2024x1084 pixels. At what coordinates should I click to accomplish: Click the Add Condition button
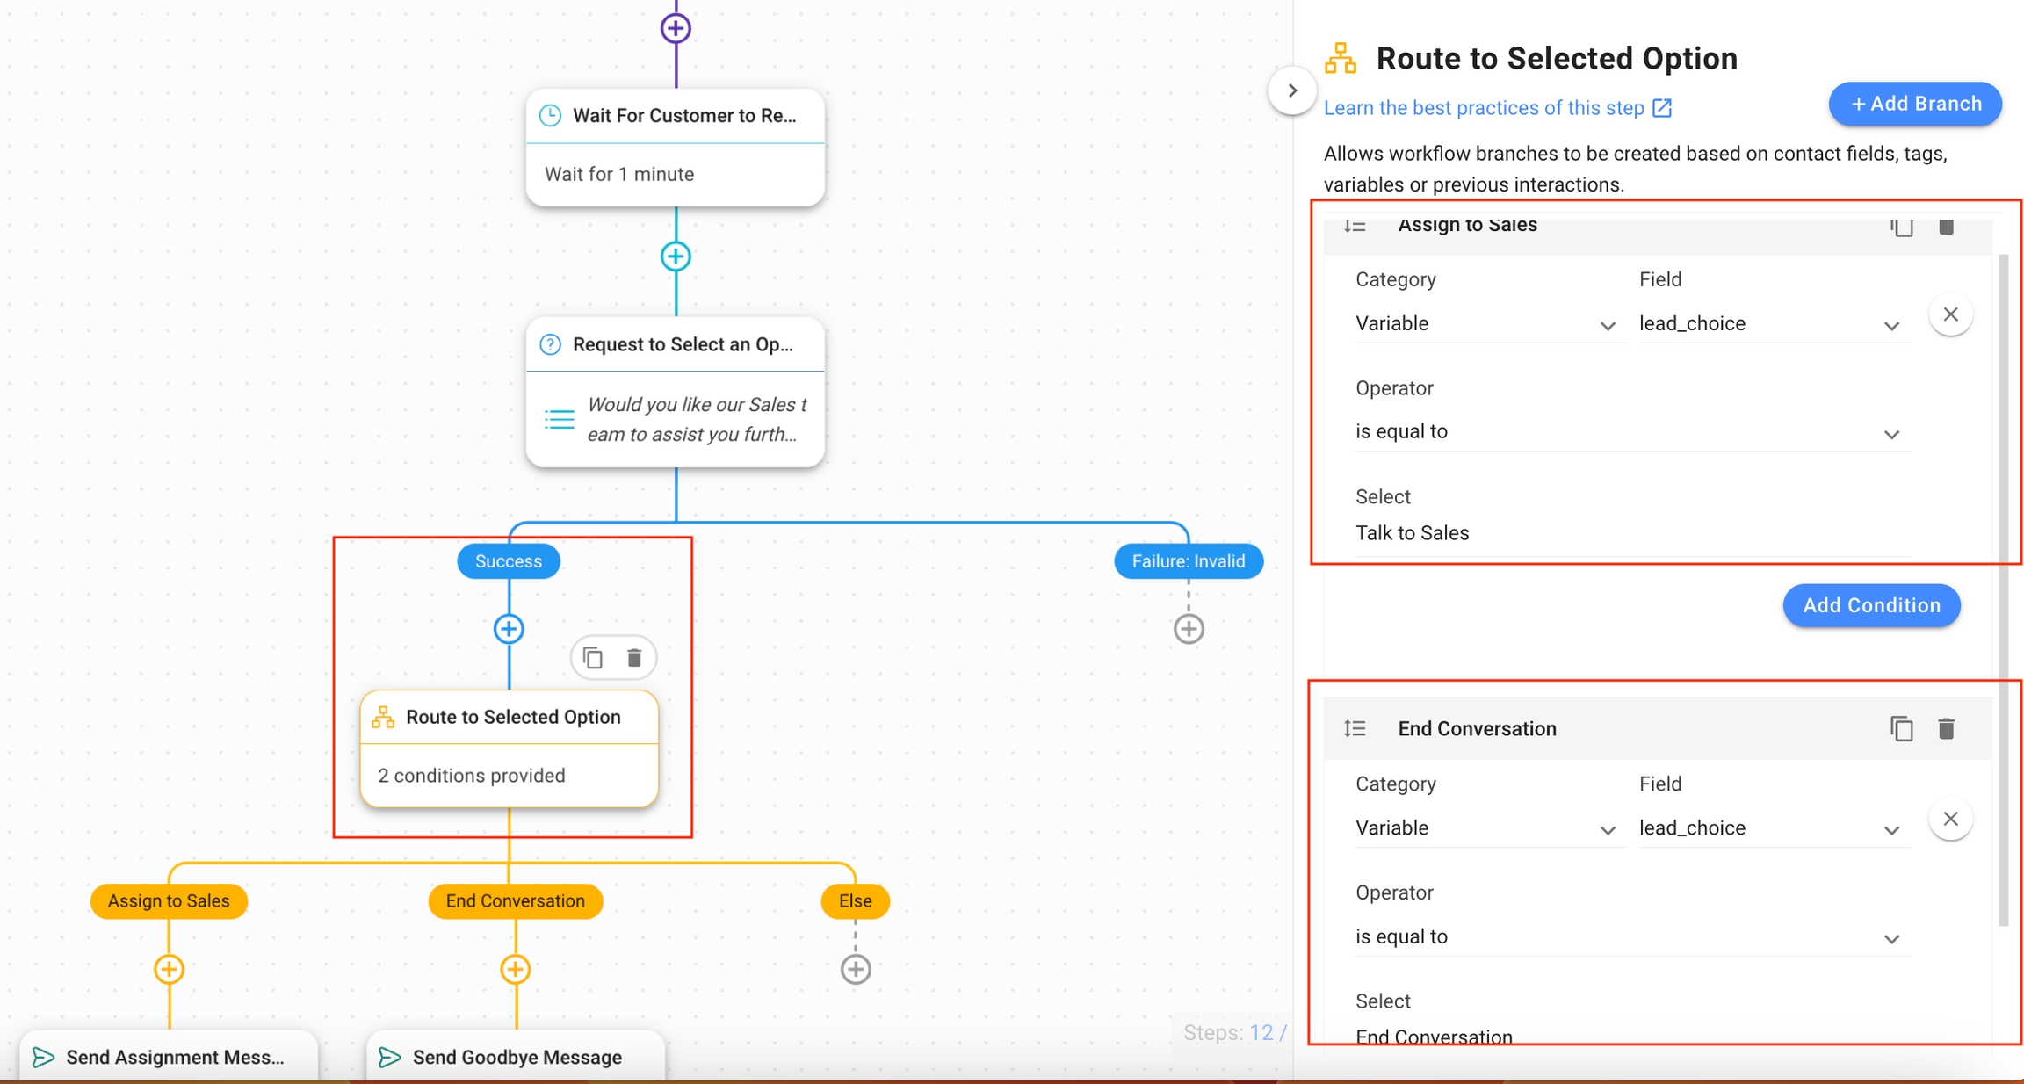coord(1871,605)
